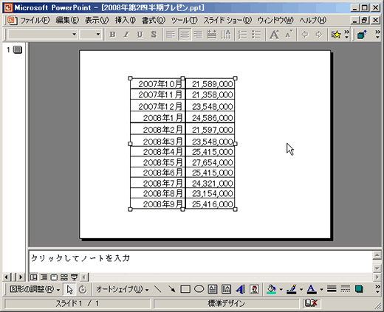This screenshot has width=384, height=312.
Task: Align text to the right
Action: (x=198, y=35)
